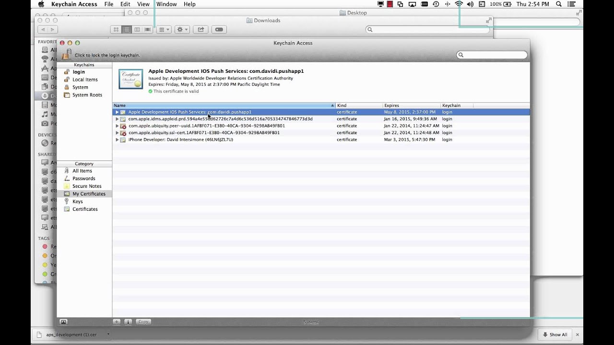The image size is (614, 345).
Task: Open Spotlight search in menu bar
Action: coord(559,4)
